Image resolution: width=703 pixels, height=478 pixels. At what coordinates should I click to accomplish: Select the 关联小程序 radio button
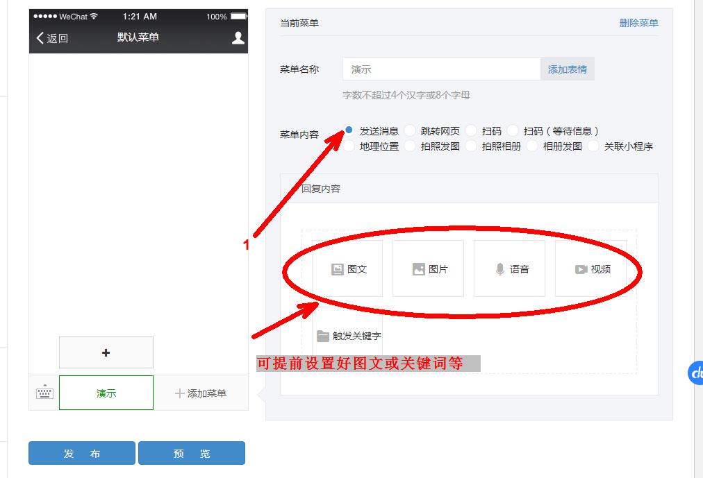[593, 146]
